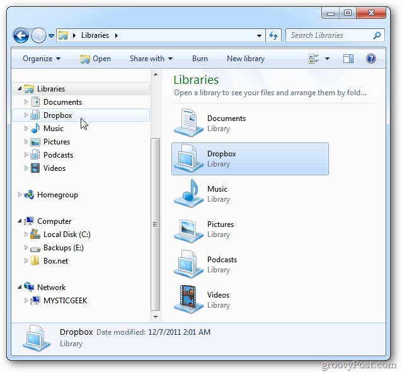Viewport: 402px width, 372px height.
Task: Create a New library
Action: pos(246,59)
